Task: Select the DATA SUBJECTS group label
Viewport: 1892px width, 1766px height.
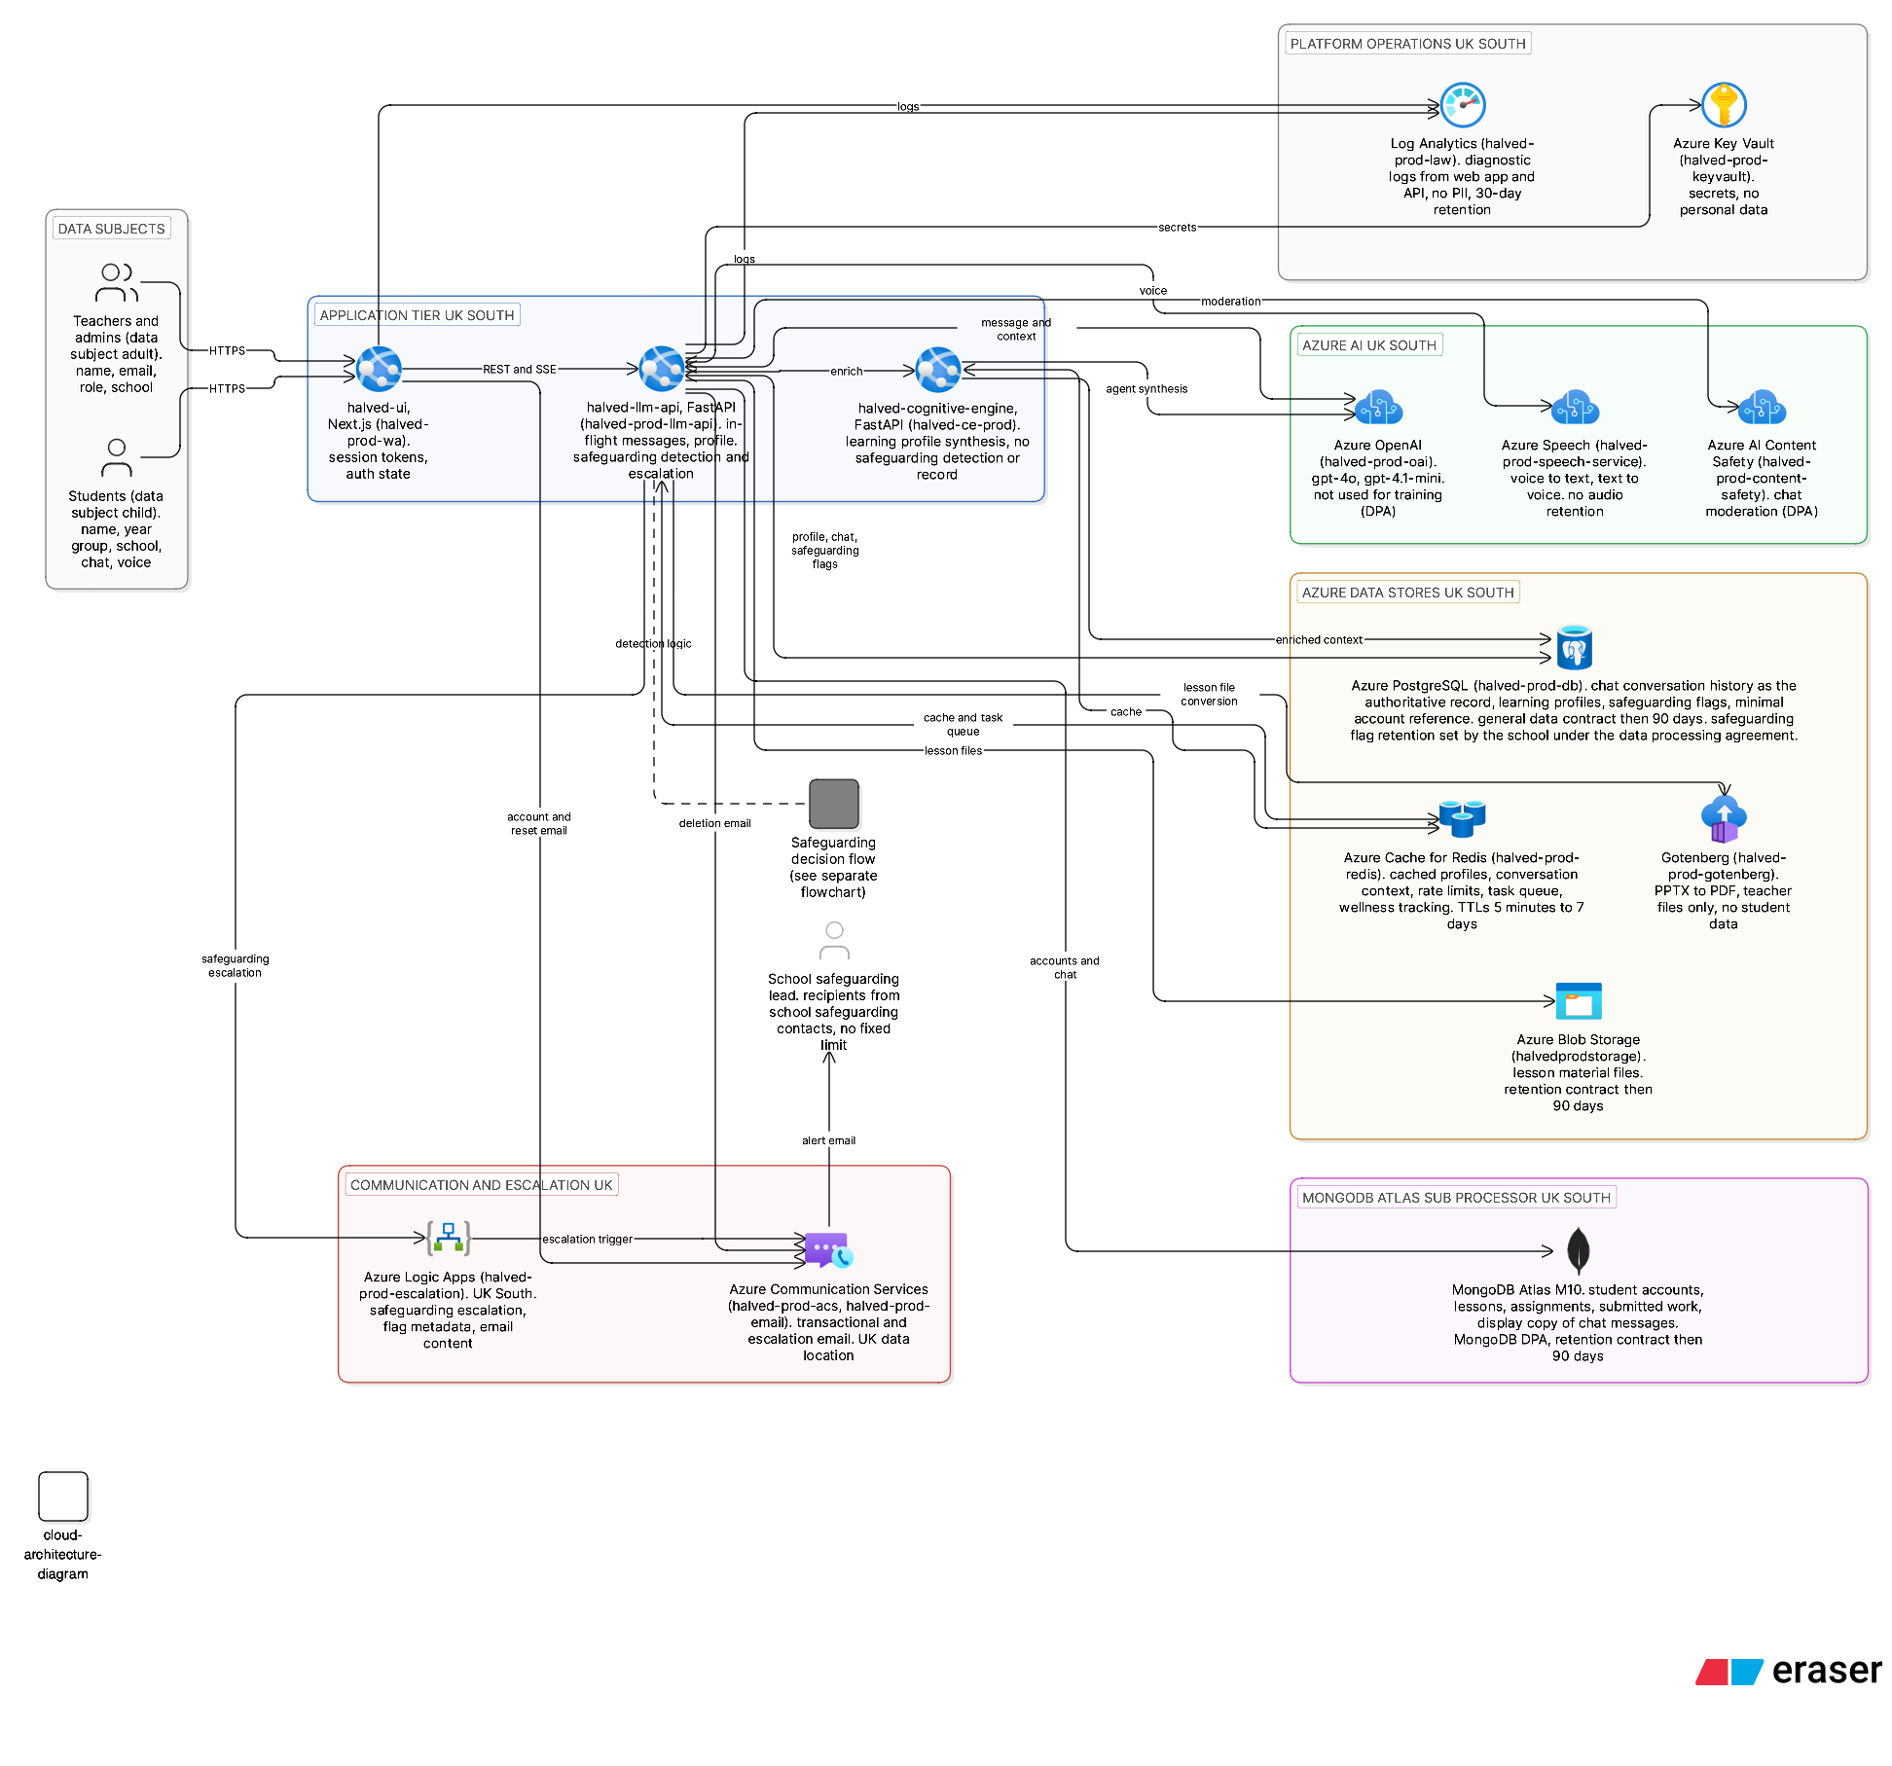Action: pos(111,229)
